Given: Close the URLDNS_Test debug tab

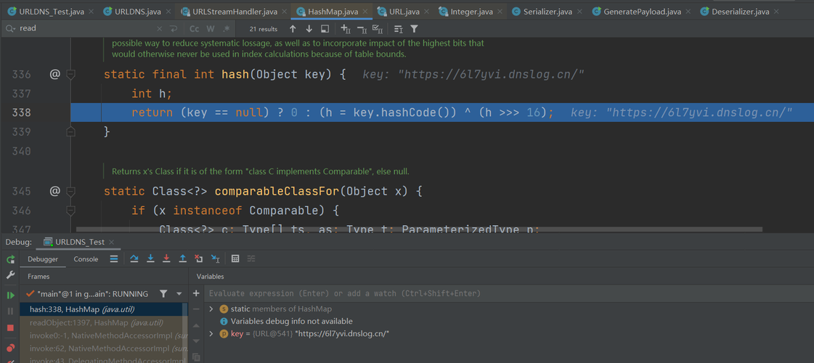Looking at the screenshot, I should coord(111,242).
